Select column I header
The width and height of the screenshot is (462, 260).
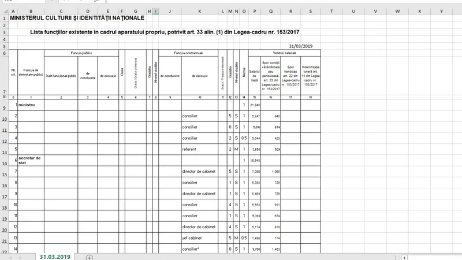click(x=155, y=11)
